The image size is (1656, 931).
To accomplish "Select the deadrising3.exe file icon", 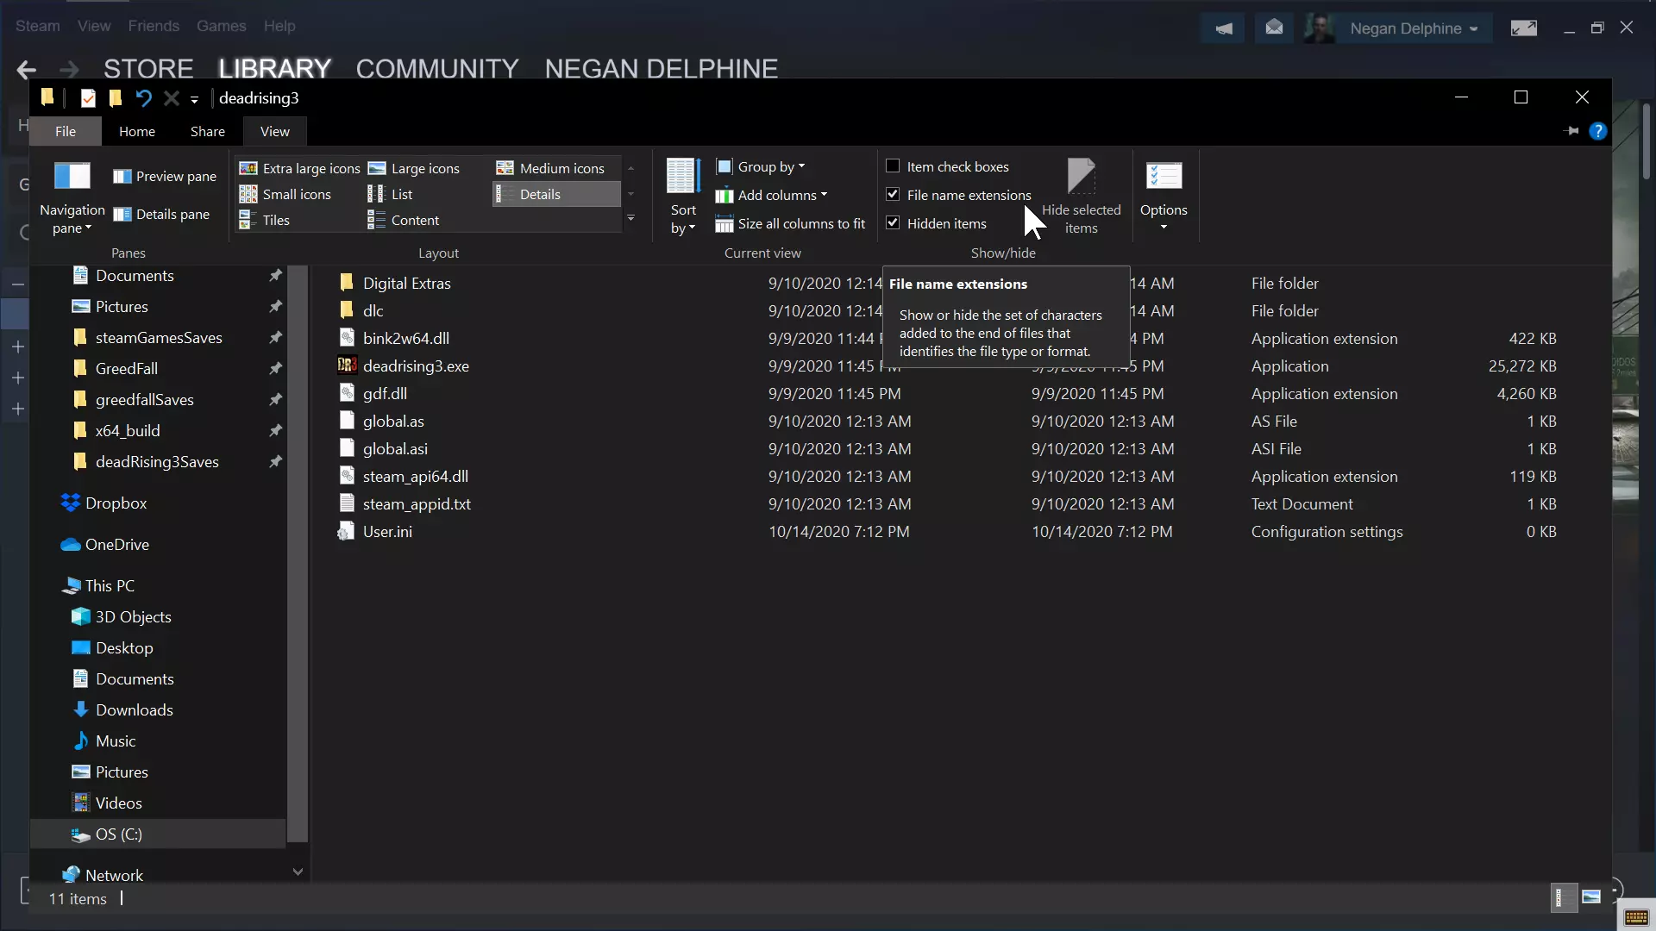I will (x=347, y=366).
